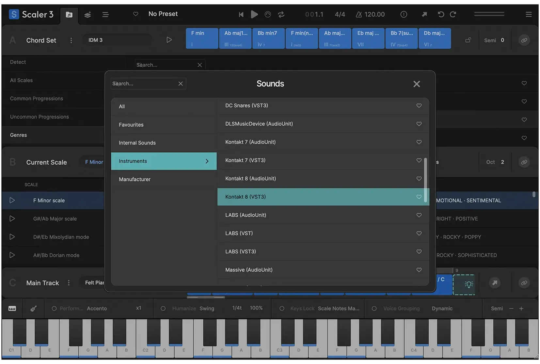
Task: Open the layers view icon
Action: (x=87, y=15)
